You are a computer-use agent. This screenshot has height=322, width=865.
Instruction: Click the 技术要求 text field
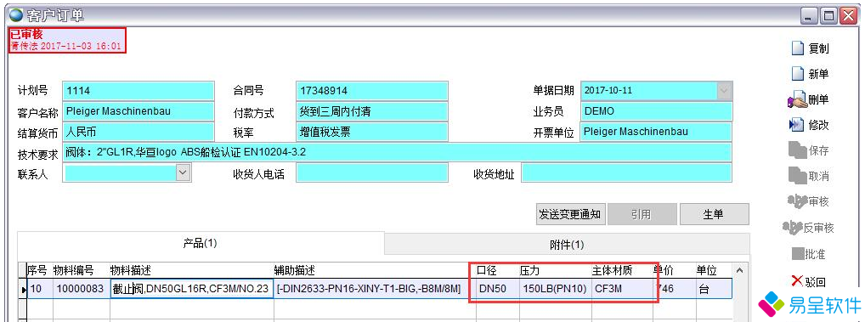397,152
